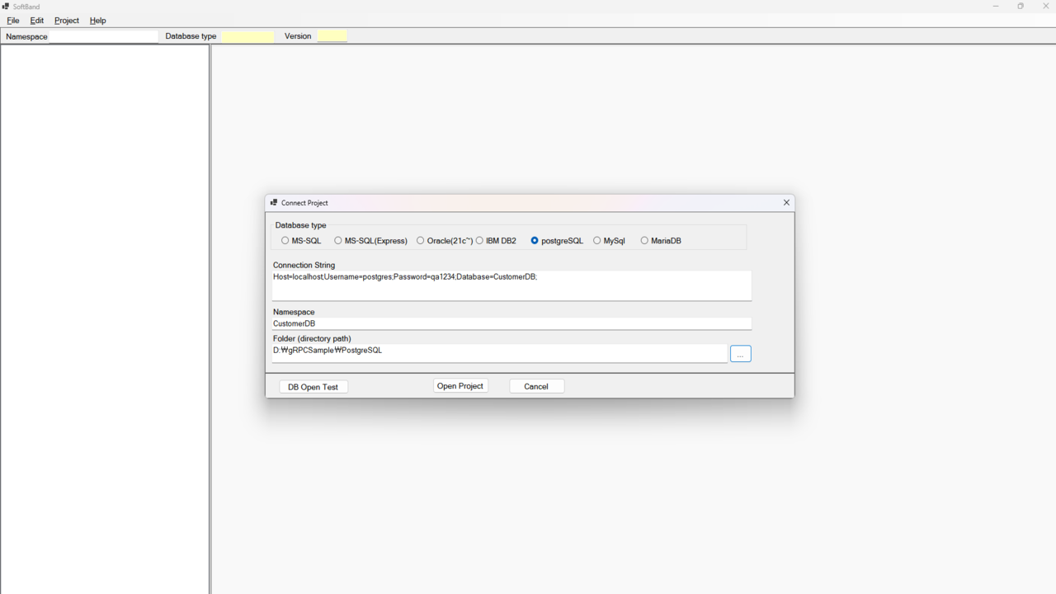
Task: Choose MS-SQL(Express) database type
Action: (x=338, y=241)
